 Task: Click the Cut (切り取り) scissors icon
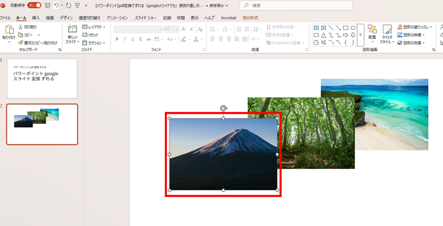tap(21, 27)
